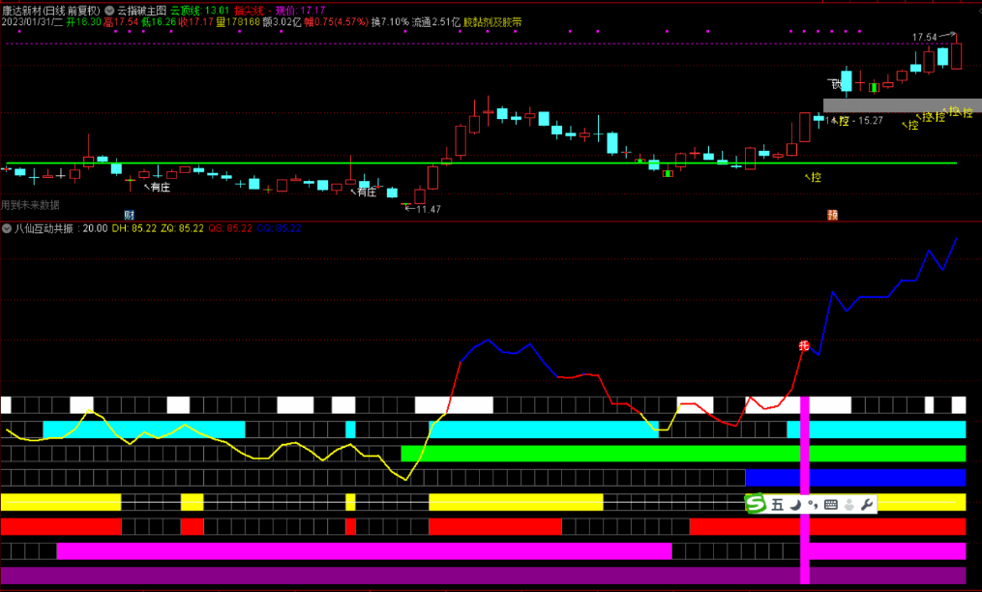Open the IME toolbox wrench icon
This screenshot has height=592, width=982.
point(867,504)
